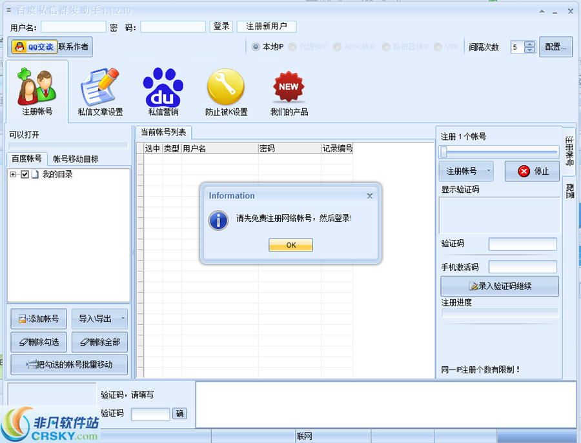Viewport: 581px width, 443px height.
Task: Click the bottom 验证码 input field
Action: (x=150, y=414)
